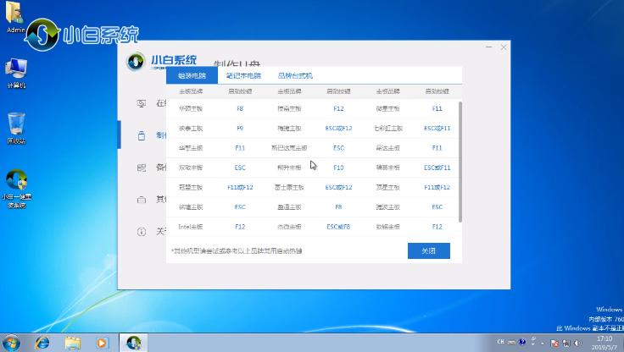Image resolution: width=624 pixels, height=352 pixels.
Task: Open the 计算机 desktop icon
Action: coord(16,73)
